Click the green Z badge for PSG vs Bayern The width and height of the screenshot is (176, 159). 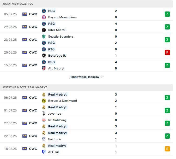pos(167,14)
